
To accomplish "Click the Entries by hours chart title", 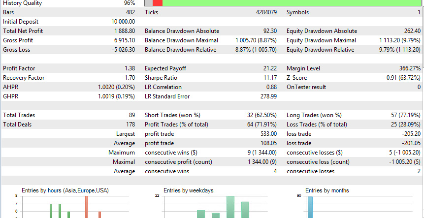I will point(65,190).
